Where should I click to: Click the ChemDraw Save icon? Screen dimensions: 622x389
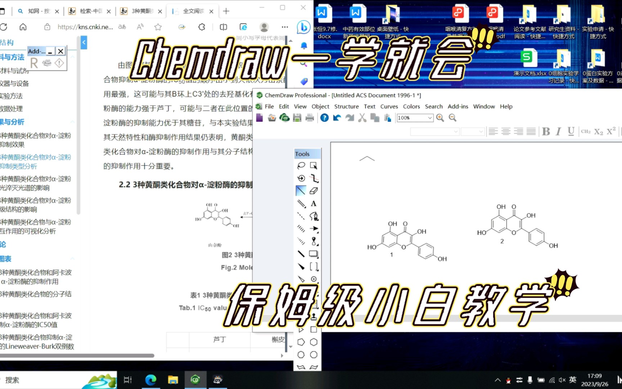[297, 118]
